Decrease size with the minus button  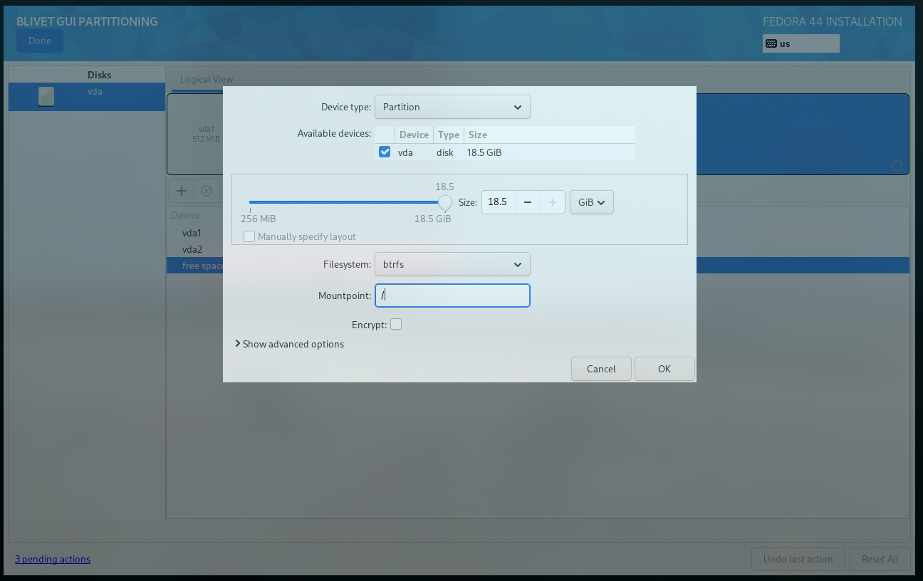[x=528, y=202]
